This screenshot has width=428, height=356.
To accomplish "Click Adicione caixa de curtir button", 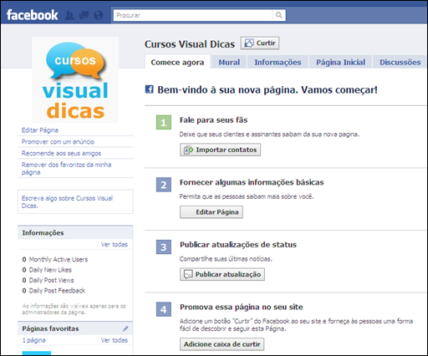I will click(222, 344).
